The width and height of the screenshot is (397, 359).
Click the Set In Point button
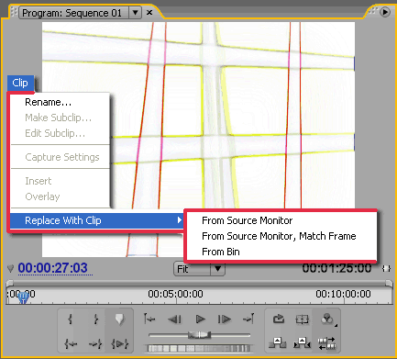(x=71, y=320)
